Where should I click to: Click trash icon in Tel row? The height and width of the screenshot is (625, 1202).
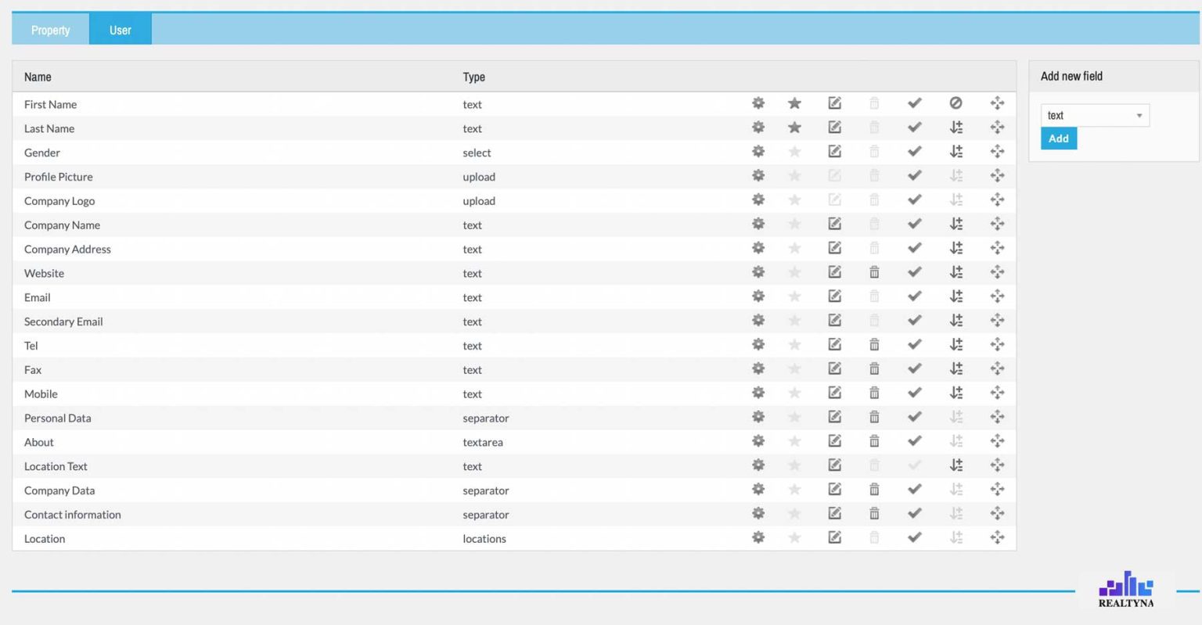point(874,345)
